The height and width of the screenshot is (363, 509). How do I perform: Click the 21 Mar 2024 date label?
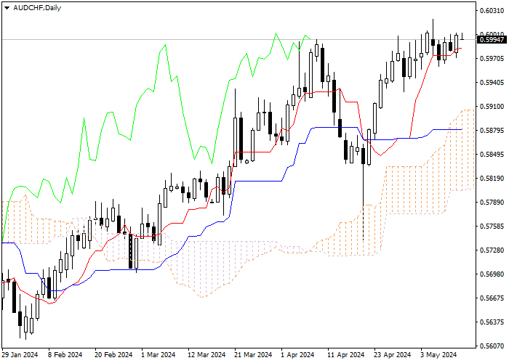(254, 355)
